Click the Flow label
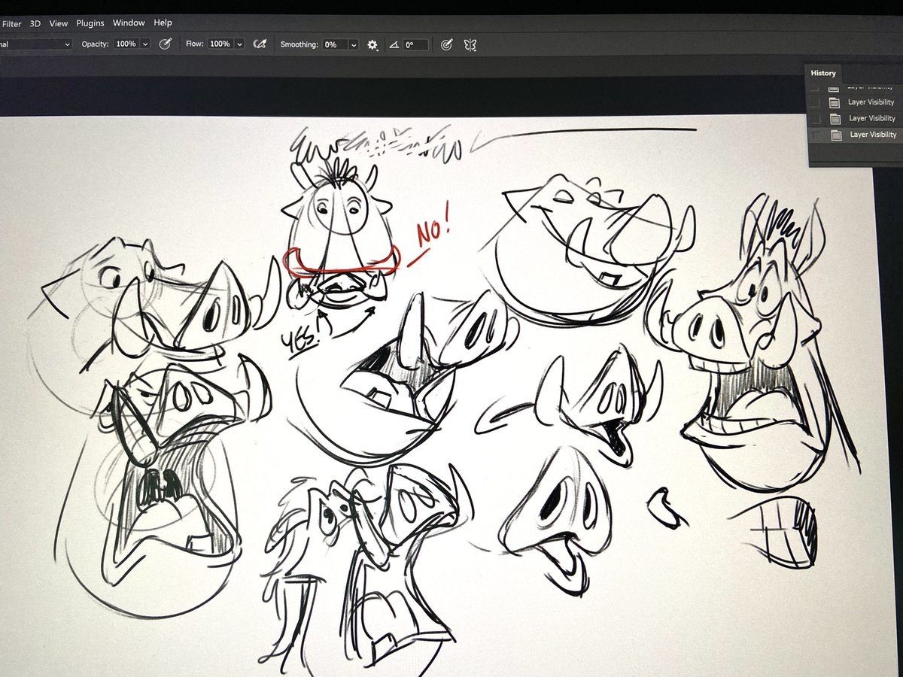The image size is (903, 677). [x=196, y=44]
